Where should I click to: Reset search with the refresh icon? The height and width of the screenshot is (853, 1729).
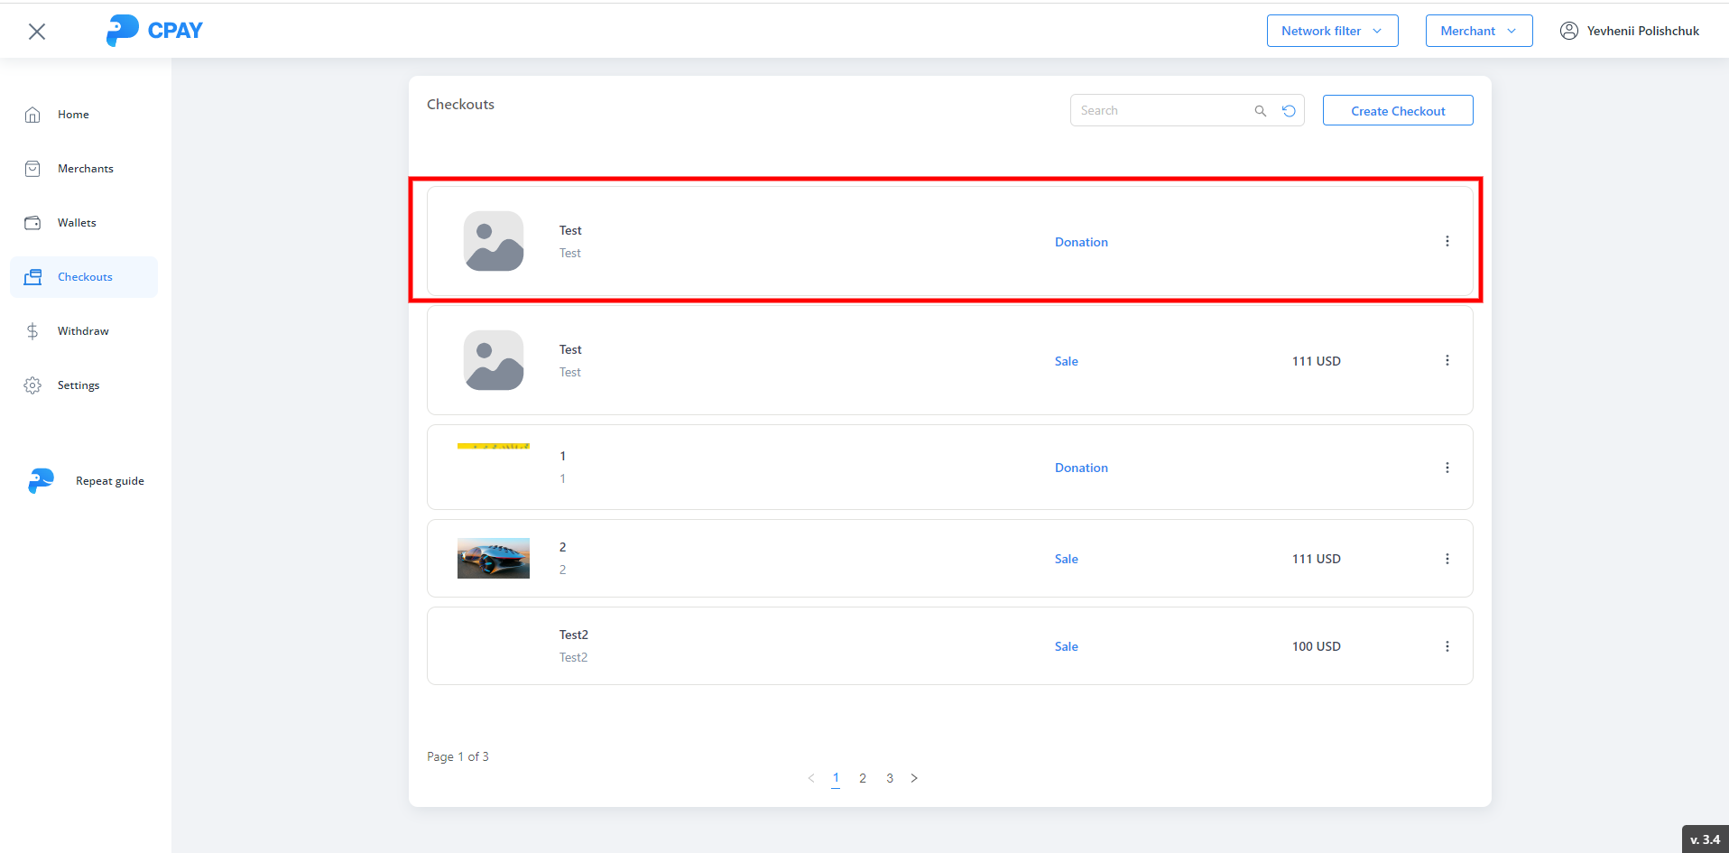pyautogui.click(x=1289, y=111)
